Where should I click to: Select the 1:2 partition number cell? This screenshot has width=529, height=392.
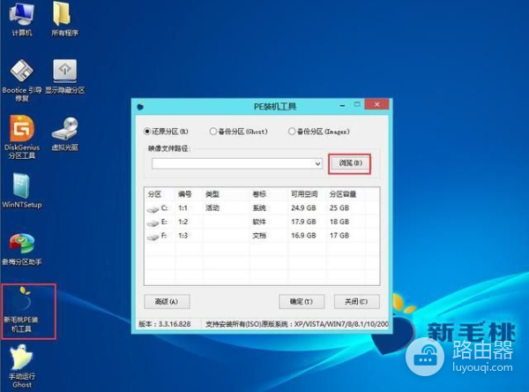183,222
